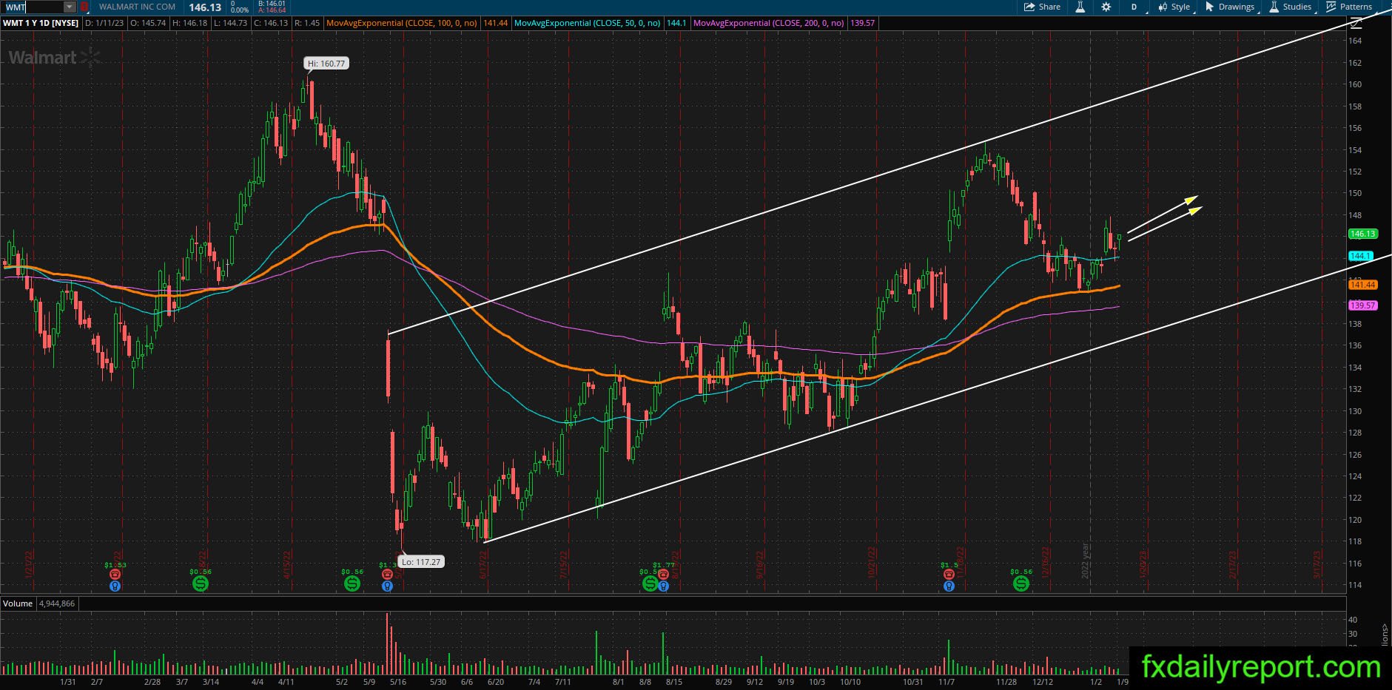The height and width of the screenshot is (690, 1392).
Task: Click the lightbulb icon under $1.5 earnings
Action: (x=949, y=586)
